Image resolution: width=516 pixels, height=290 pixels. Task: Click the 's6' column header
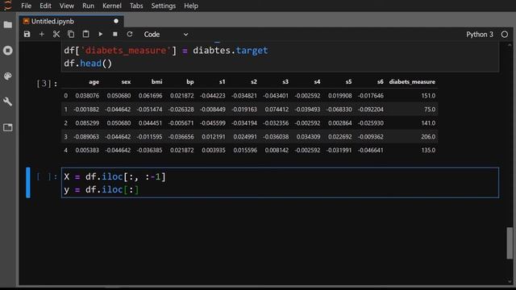(380, 82)
